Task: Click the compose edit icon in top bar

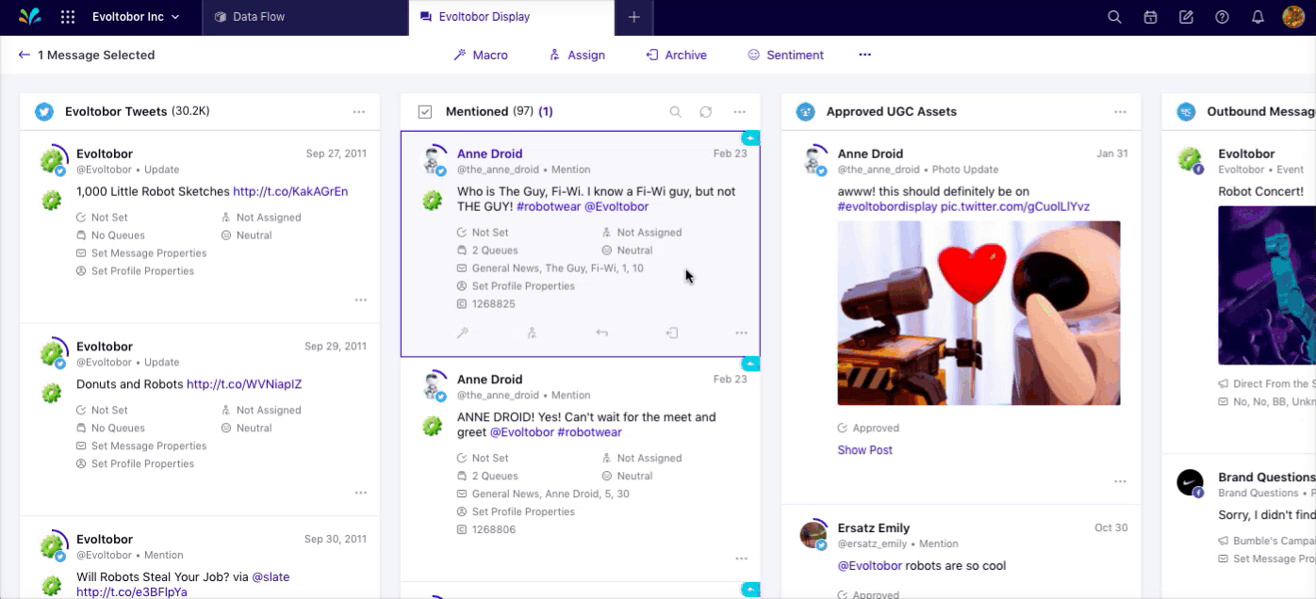Action: pyautogui.click(x=1186, y=17)
